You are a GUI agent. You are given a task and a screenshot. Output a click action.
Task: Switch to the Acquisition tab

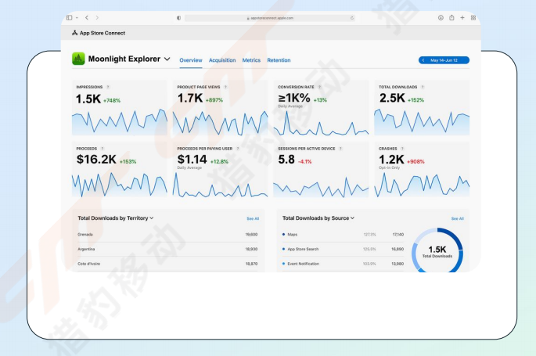point(222,60)
